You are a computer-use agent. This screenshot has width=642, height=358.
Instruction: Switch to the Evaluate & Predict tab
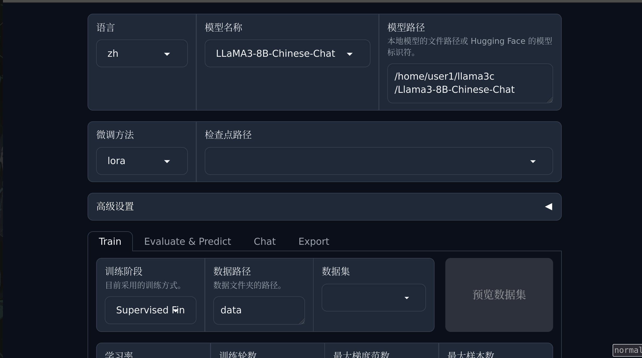188,242
